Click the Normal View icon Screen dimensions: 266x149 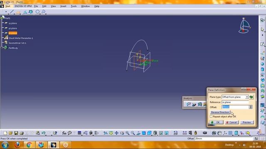(138, 133)
